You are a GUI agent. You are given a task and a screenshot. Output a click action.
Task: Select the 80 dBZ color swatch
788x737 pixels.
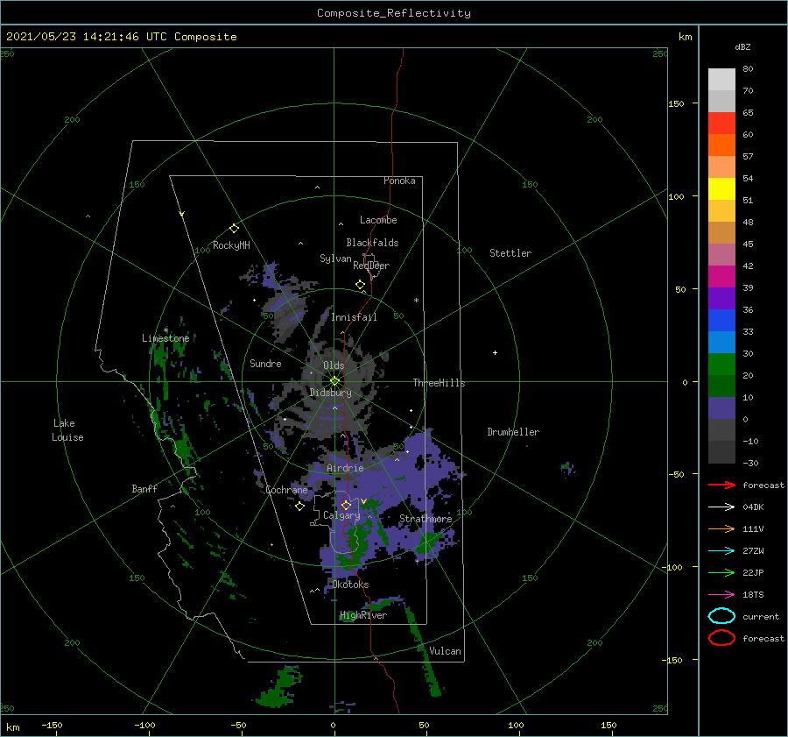point(721,80)
